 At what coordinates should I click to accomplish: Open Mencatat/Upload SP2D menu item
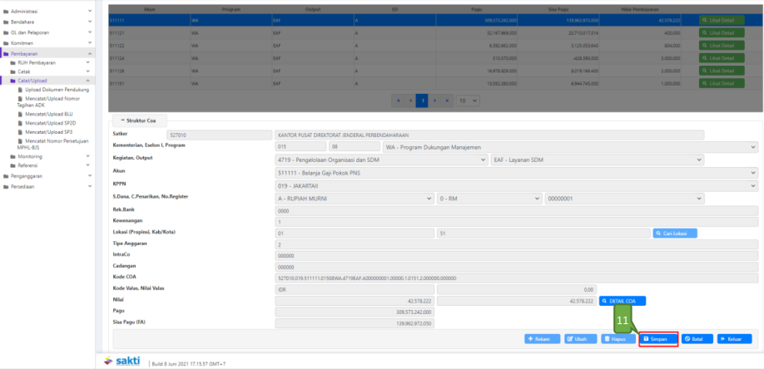(x=50, y=123)
